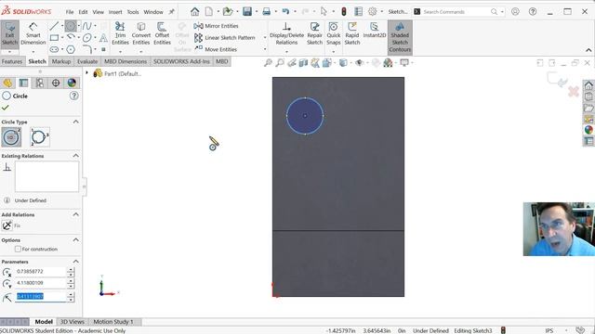
Task: Choose center-based Circle type
Action: 11,137
